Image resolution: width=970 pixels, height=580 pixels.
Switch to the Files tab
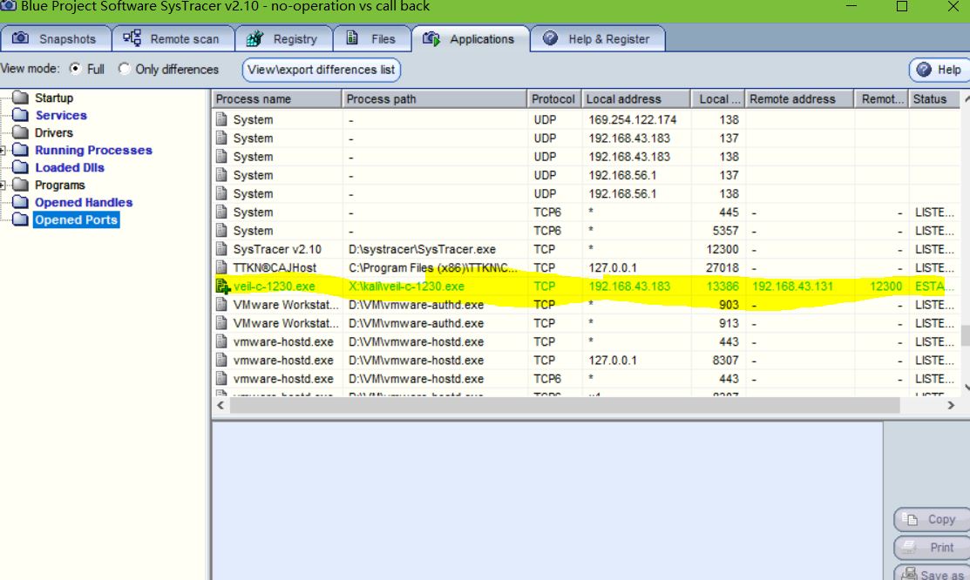pos(372,38)
